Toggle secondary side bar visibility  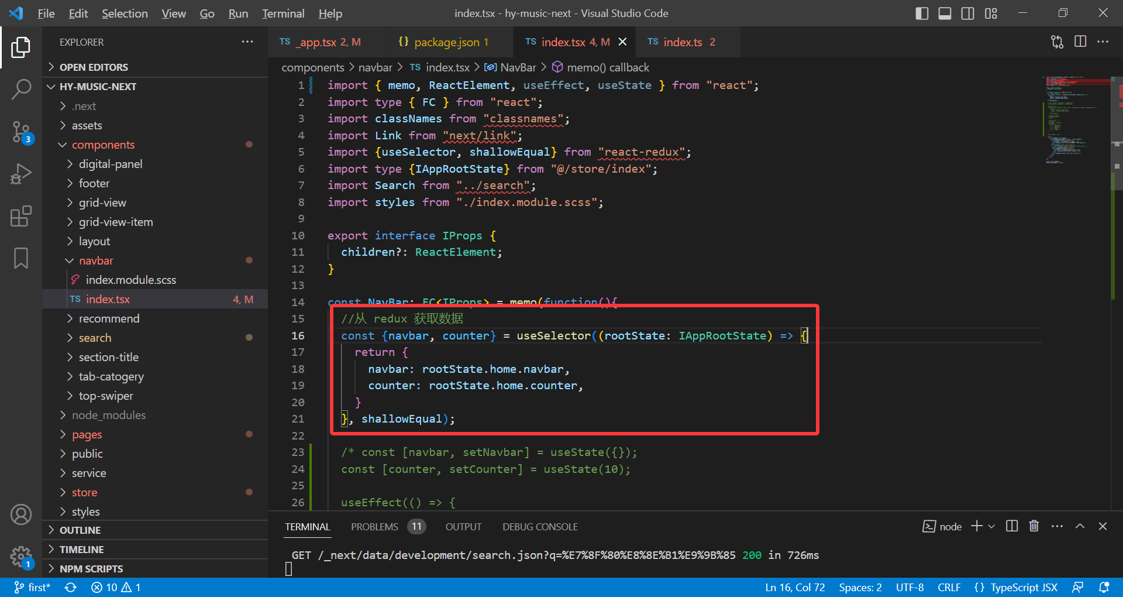[x=968, y=13]
